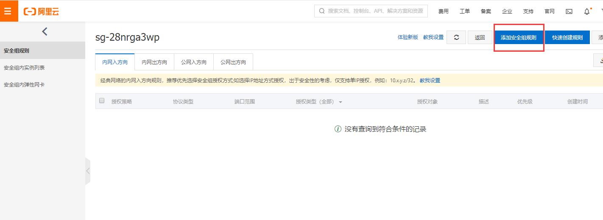Open the notifications bell
603x220 pixels.
pyautogui.click(x=587, y=11)
